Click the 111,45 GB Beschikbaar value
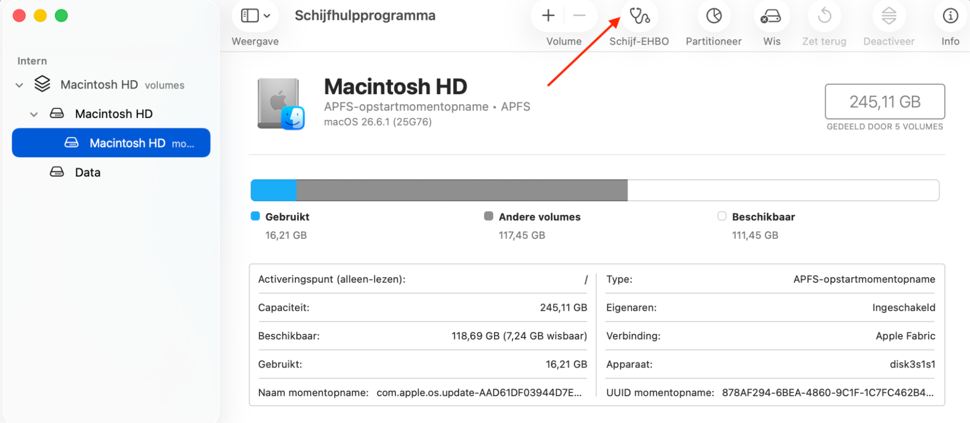This screenshot has width=970, height=423. [755, 235]
